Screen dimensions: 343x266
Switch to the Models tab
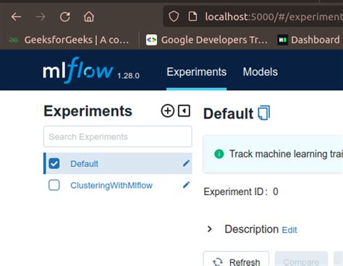coord(261,72)
